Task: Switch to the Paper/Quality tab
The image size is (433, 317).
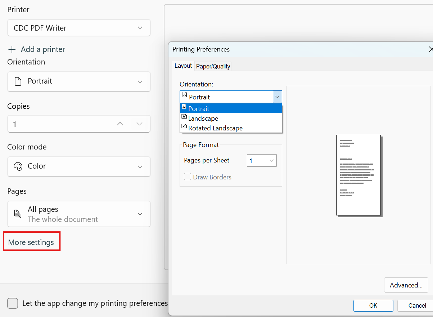Action: (x=213, y=66)
